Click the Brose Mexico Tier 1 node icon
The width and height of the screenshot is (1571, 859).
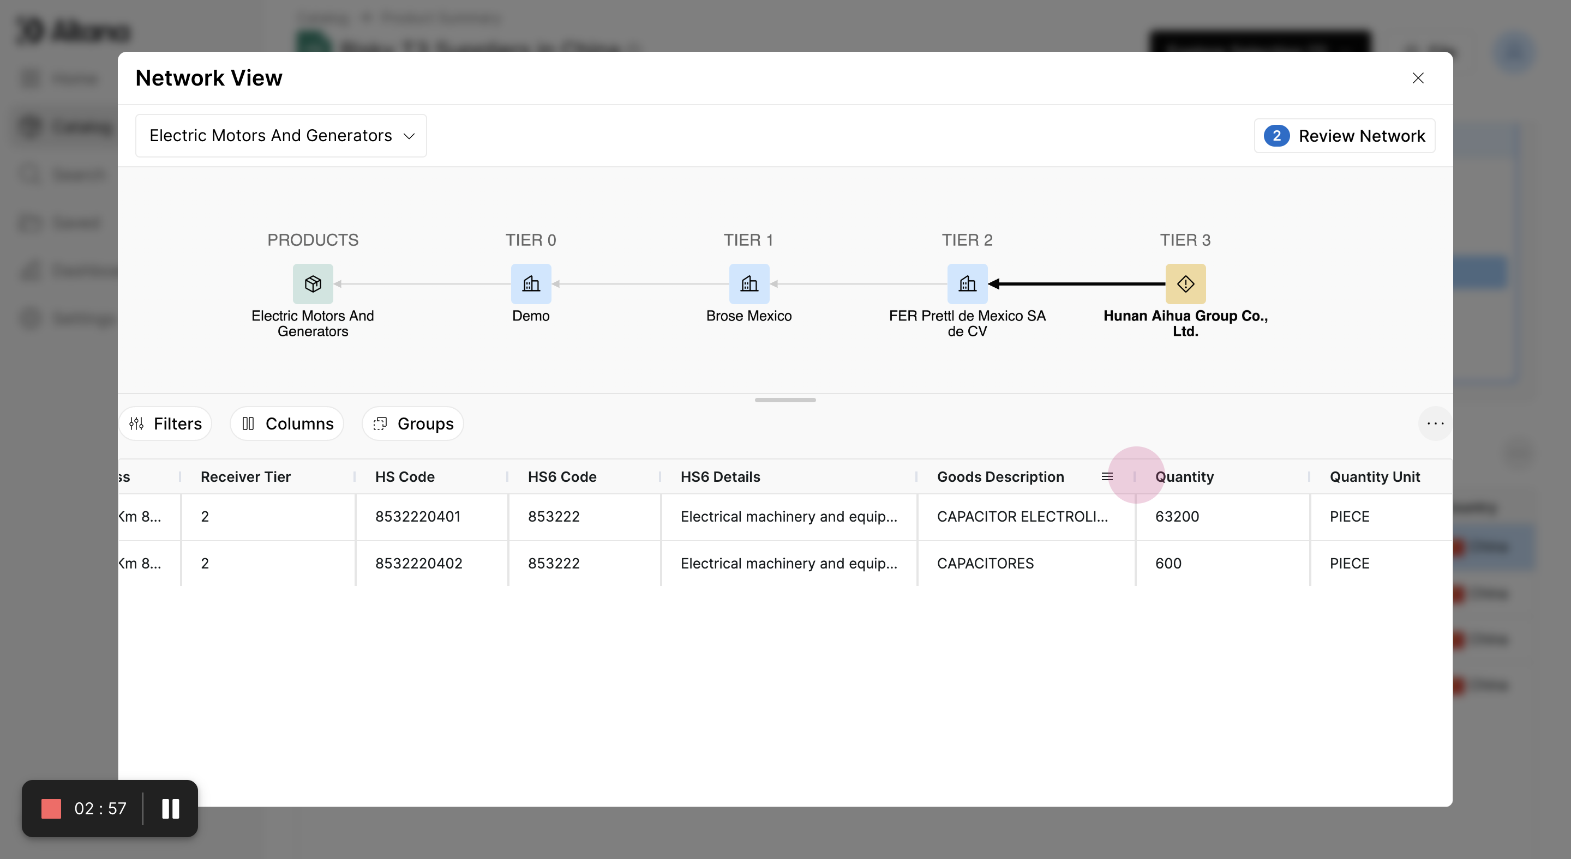(749, 284)
